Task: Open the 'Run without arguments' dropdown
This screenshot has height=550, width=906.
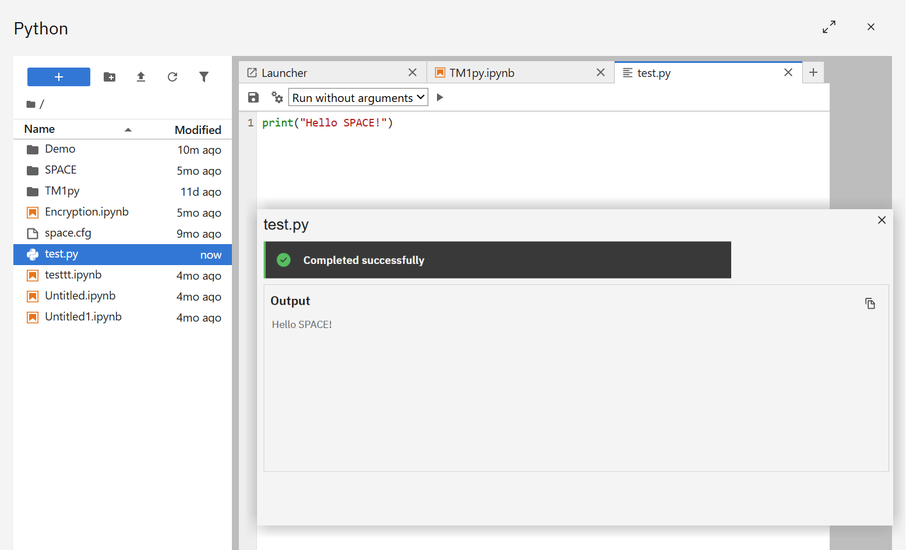Action: tap(358, 97)
